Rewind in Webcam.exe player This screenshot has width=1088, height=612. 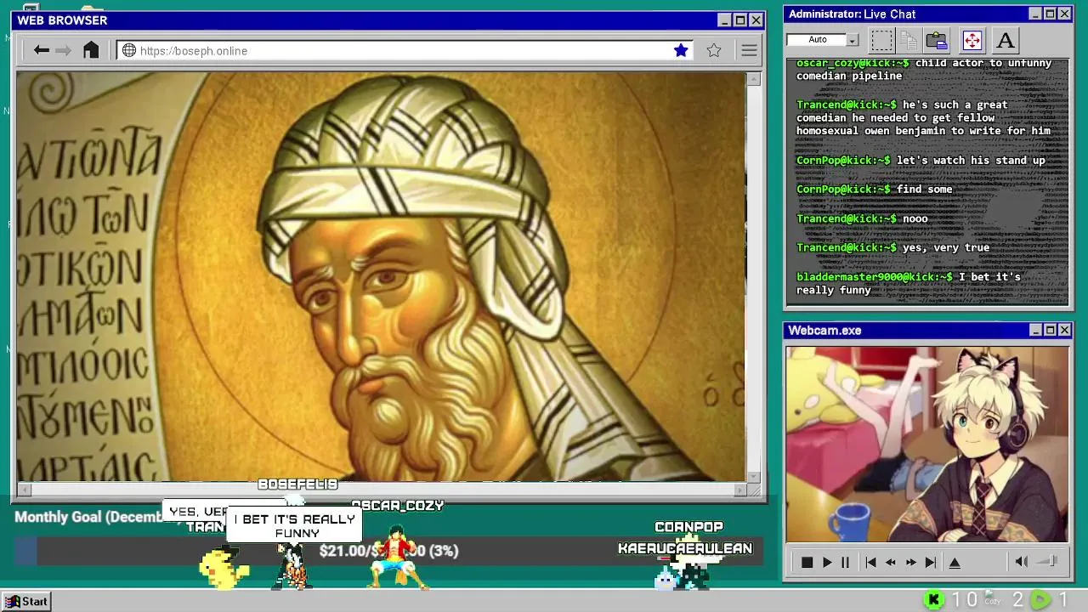coord(891,563)
